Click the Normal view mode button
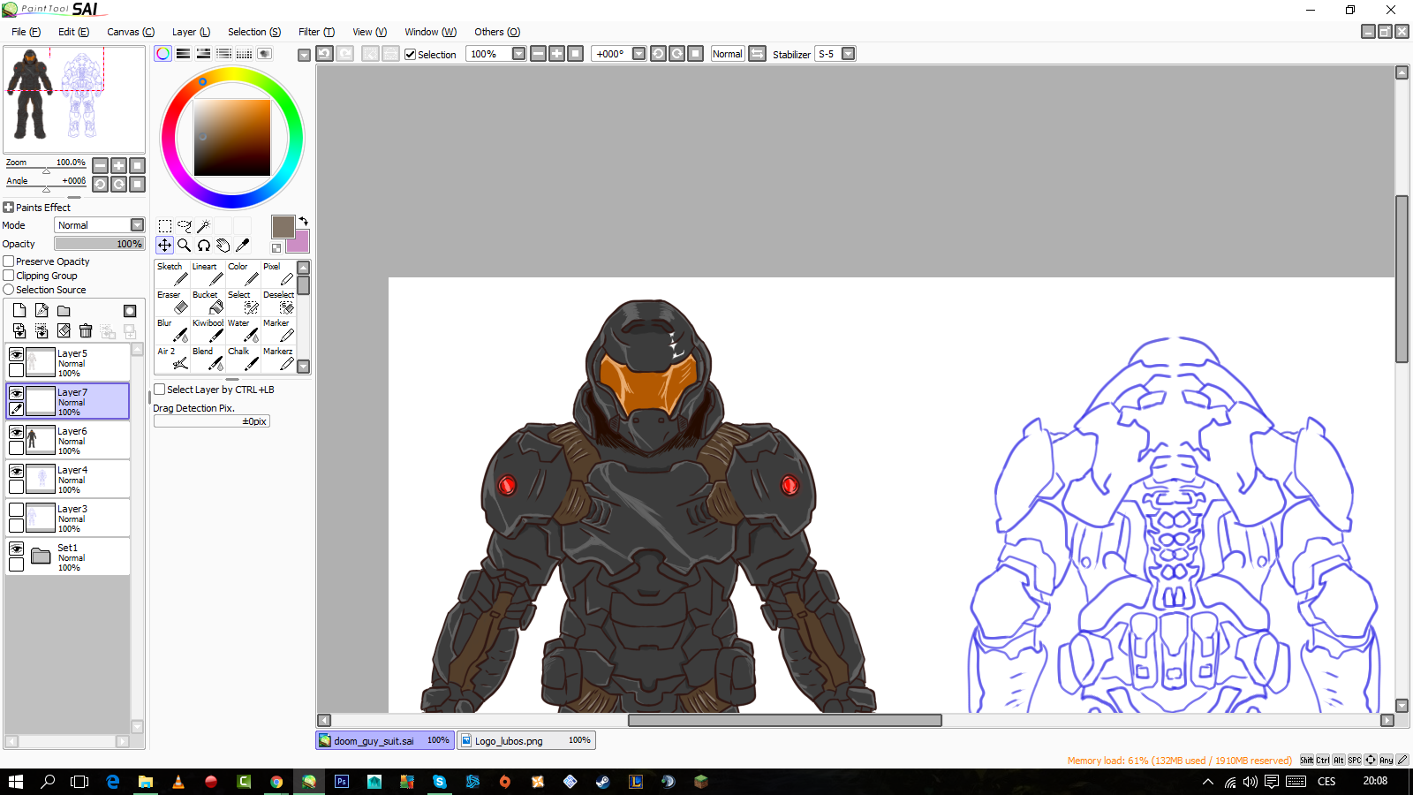1413x795 pixels. point(728,54)
